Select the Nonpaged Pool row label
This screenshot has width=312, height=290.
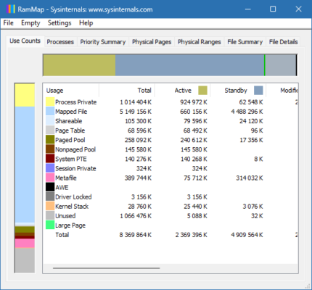[75, 149]
